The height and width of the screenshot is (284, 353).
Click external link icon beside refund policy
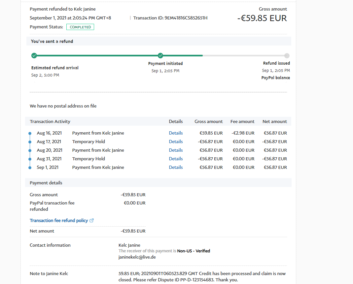coord(92,220)
